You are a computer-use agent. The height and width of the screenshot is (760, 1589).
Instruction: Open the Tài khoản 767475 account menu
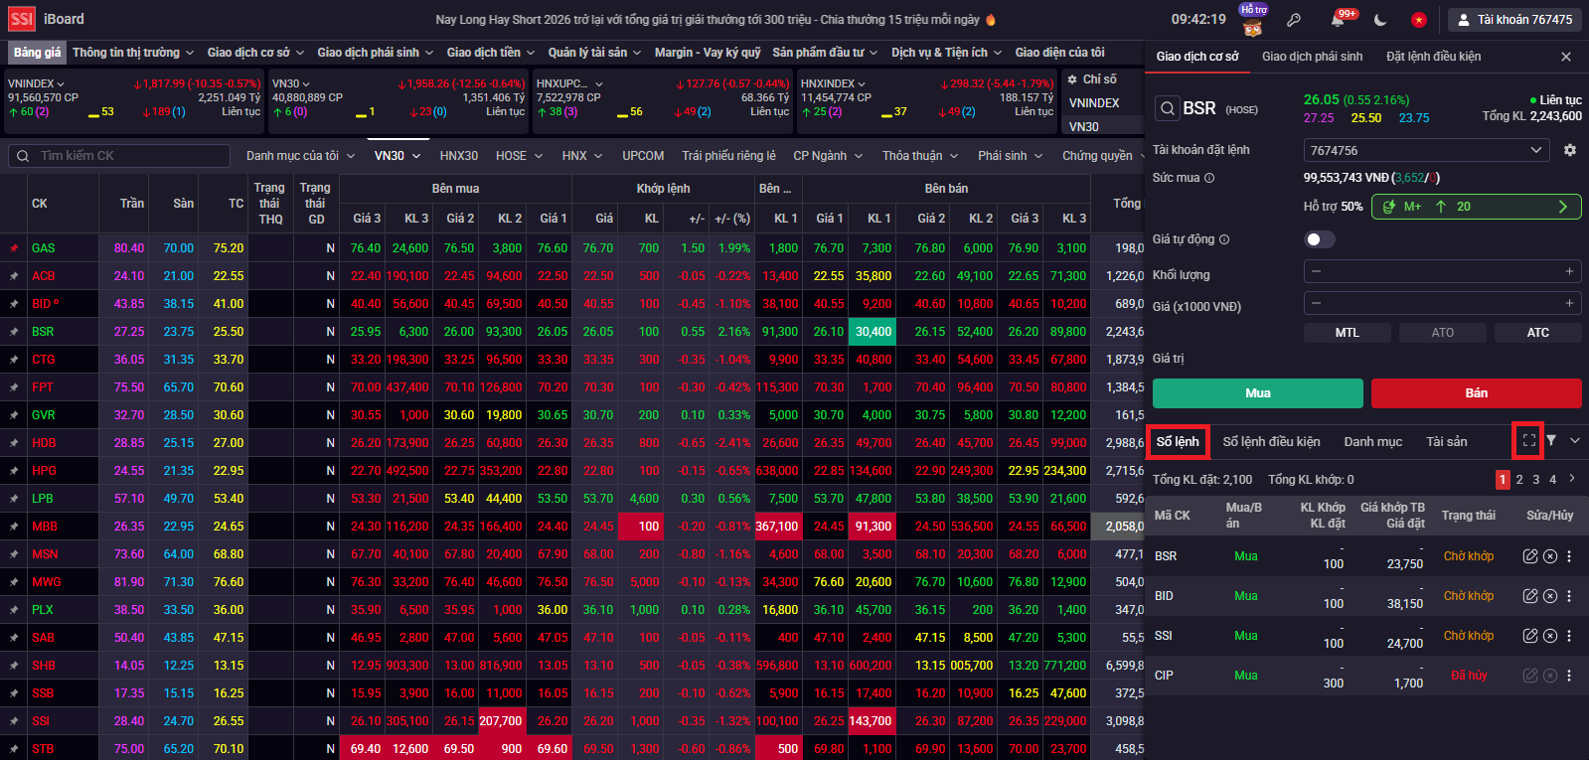[1514, 20]
